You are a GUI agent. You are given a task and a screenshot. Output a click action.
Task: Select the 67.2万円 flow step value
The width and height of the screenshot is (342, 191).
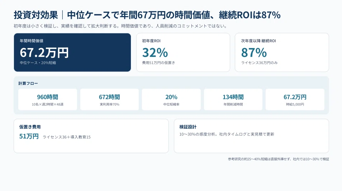(x=295, y=97)
